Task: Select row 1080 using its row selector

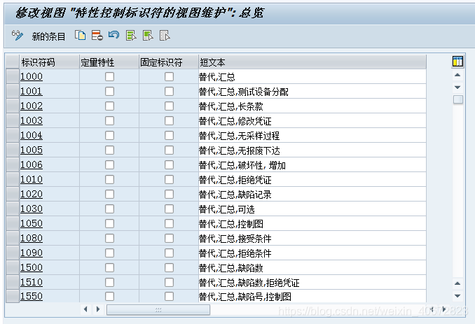Action: coord(13,239)
